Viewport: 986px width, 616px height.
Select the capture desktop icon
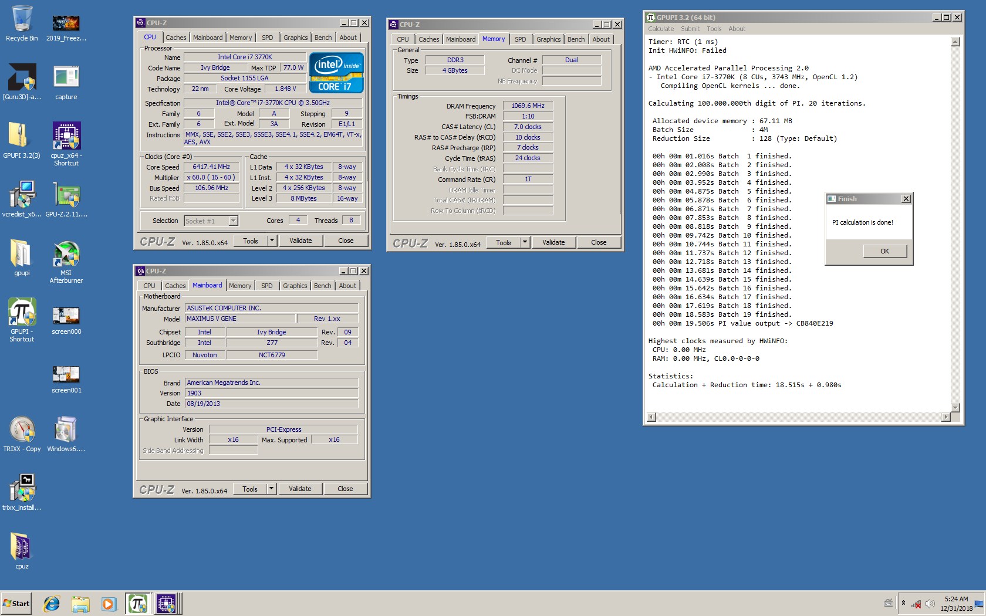[x=66, y=82]
